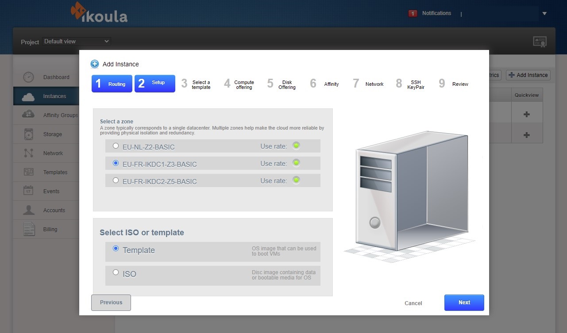Click the Notifications label
The height and width of the screenshot is (333, 567).
(436, 13)
